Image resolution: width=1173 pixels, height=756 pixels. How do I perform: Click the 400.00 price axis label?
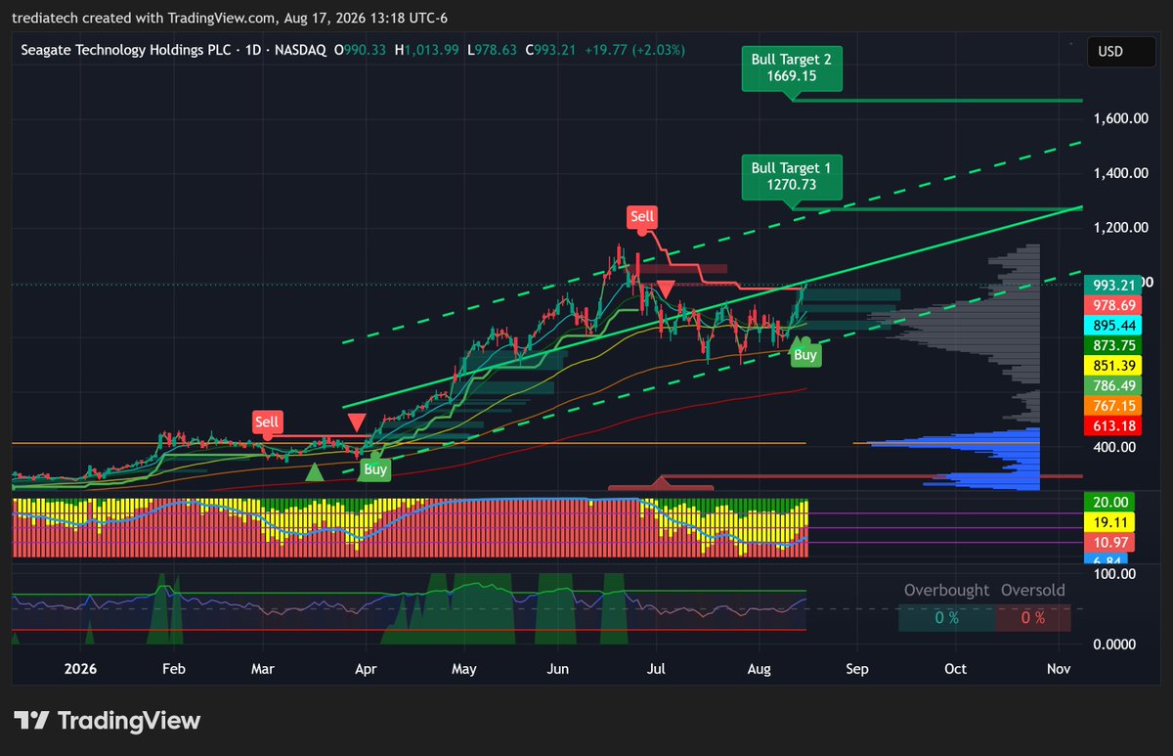[1112, 447]
